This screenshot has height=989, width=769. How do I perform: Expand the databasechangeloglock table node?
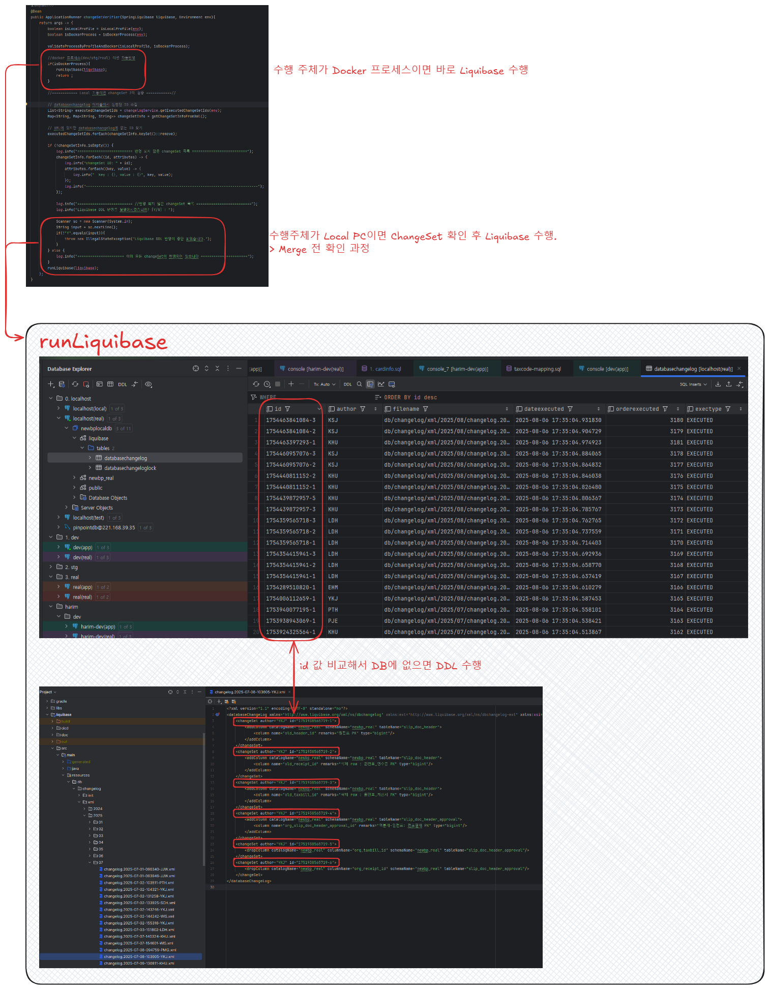click(x=90, y=468)
